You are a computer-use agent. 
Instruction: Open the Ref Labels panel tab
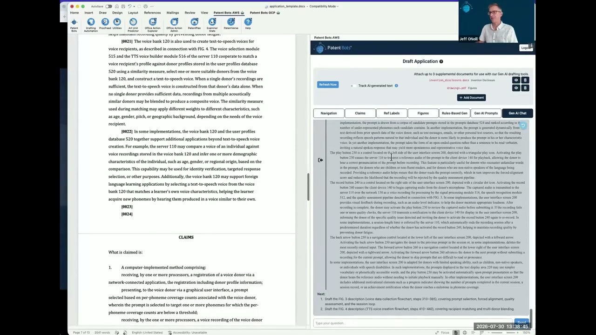[x=392, y=113]
